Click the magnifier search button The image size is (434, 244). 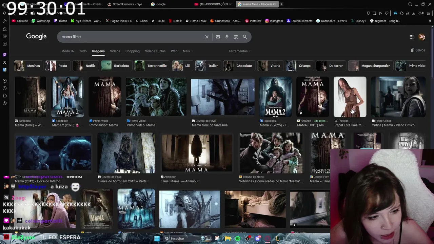click(245, 37)
